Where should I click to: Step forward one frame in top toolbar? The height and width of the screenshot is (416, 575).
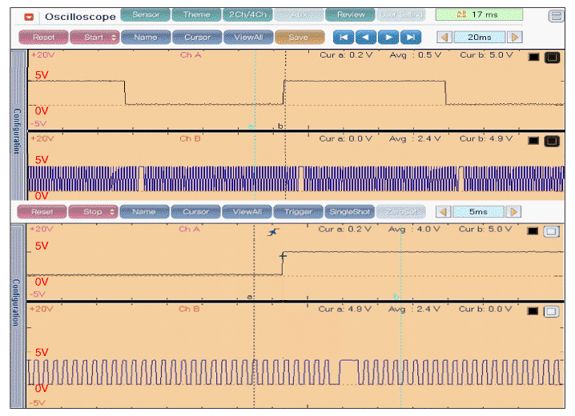tap(388, 37)
